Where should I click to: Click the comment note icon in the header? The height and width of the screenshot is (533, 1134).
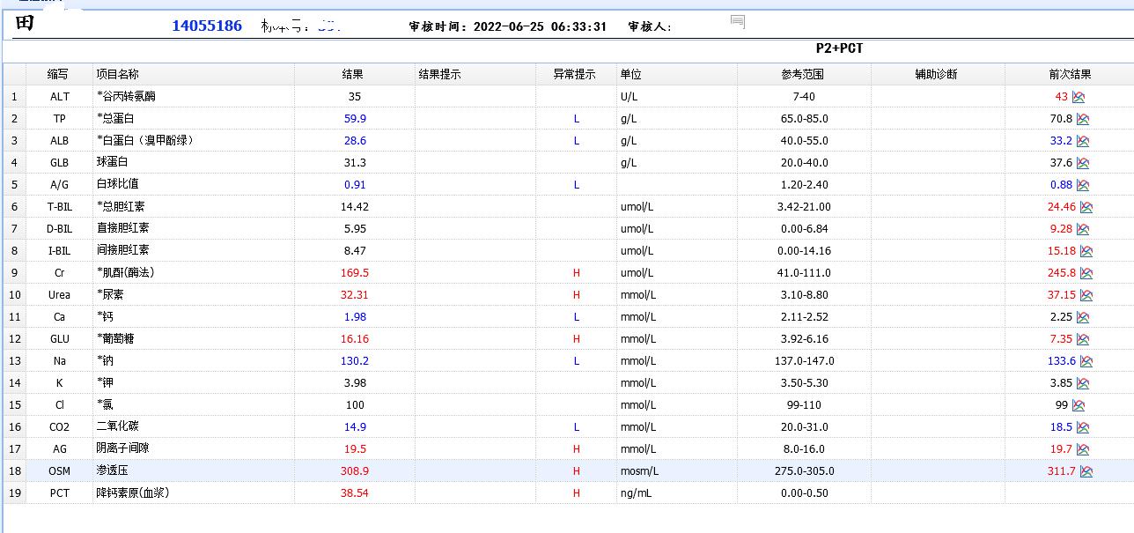738,21
